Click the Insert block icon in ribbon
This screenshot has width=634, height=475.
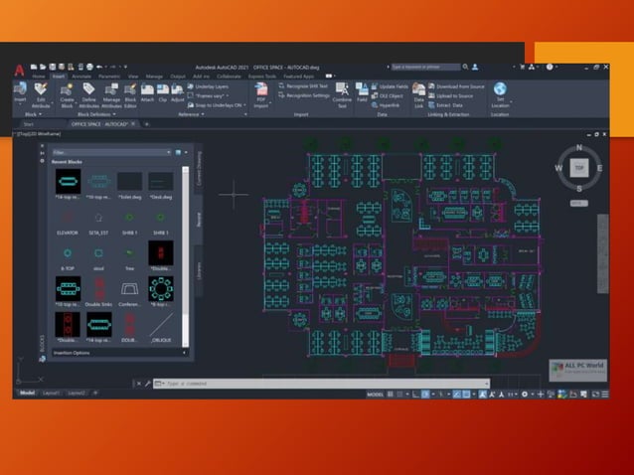coord(20,91)
